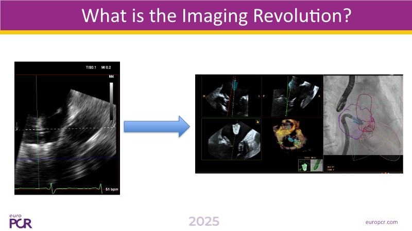Image resolution: width=412 pixels, height=231 pixels.
Task: Click the fluoroscopy fusion image on right
Action: click(363, 123)
